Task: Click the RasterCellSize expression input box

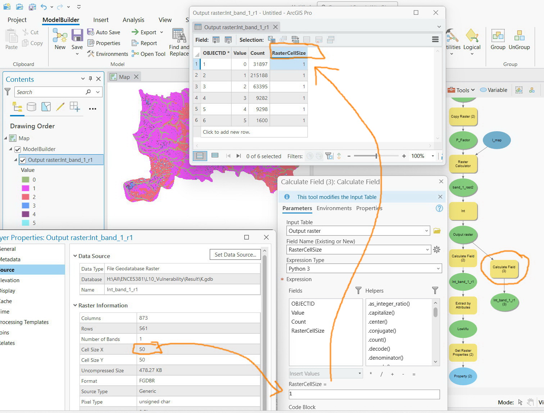Action: (x=364, y=394)
